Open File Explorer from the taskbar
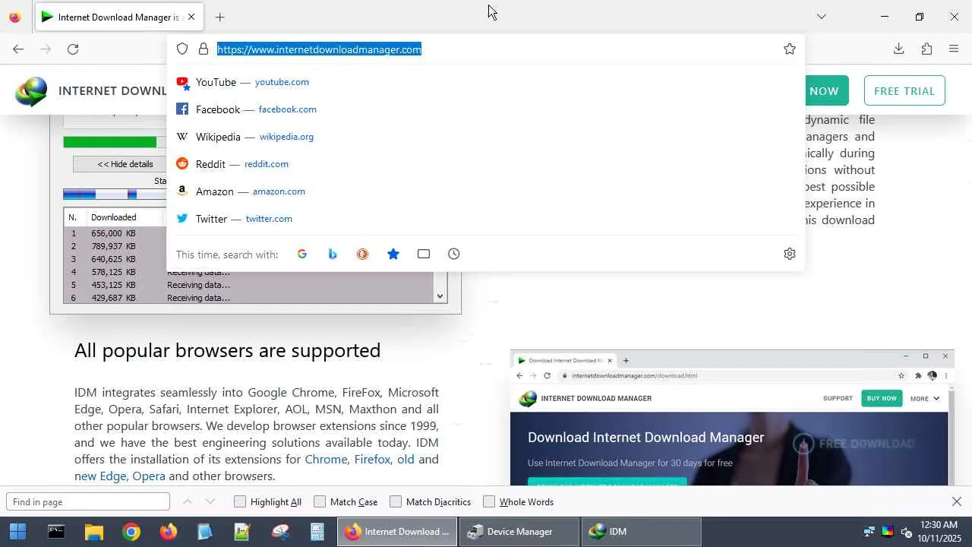This screenshot has height=547, width=972. pos(93,532)
